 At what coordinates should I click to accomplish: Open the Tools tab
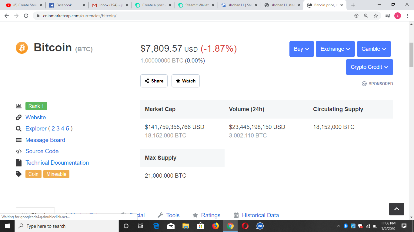pos(169,215)
